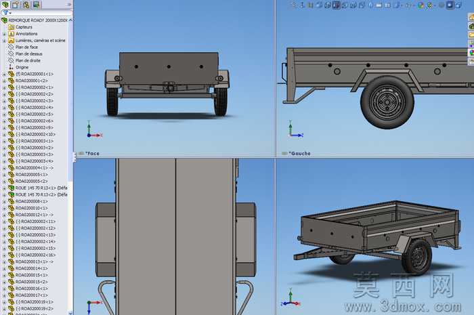The image size is (474, 315).
Task: Open the FeatureManager design tree tab
Action: 5,5
